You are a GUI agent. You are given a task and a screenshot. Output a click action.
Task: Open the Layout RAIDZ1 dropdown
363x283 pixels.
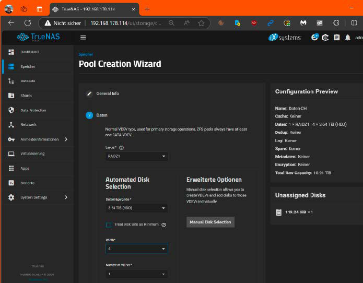pos(136,156)
